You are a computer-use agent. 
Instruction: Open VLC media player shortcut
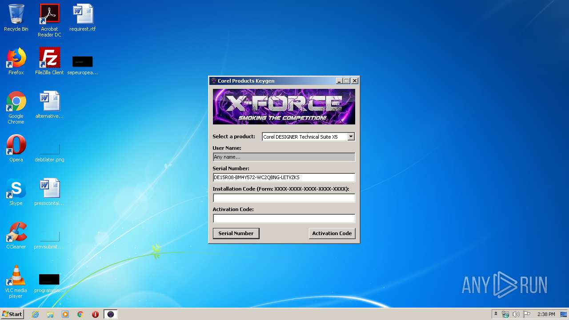pos(16,282)
